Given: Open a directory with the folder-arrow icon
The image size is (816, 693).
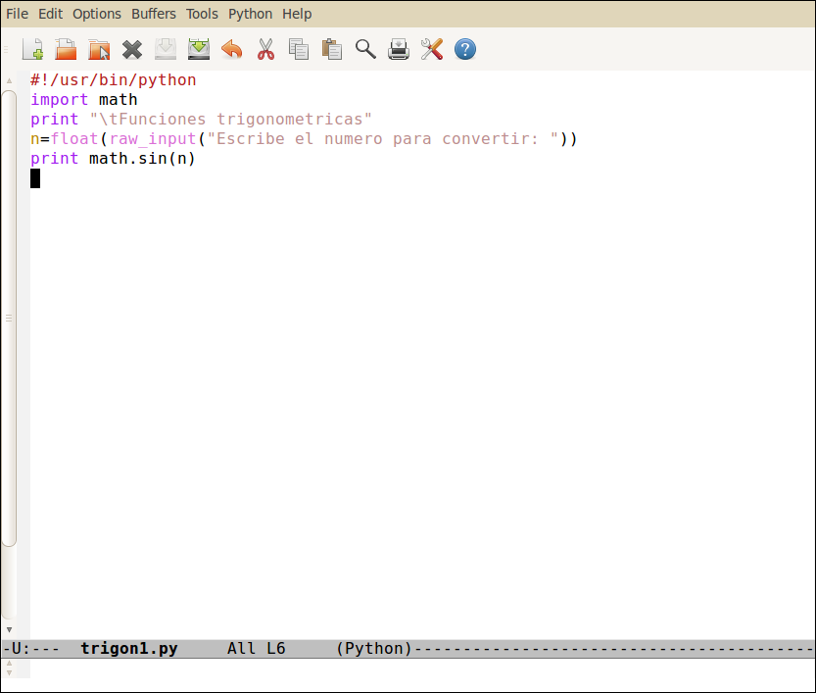Looking at the screenshot, I should [99, 49].
